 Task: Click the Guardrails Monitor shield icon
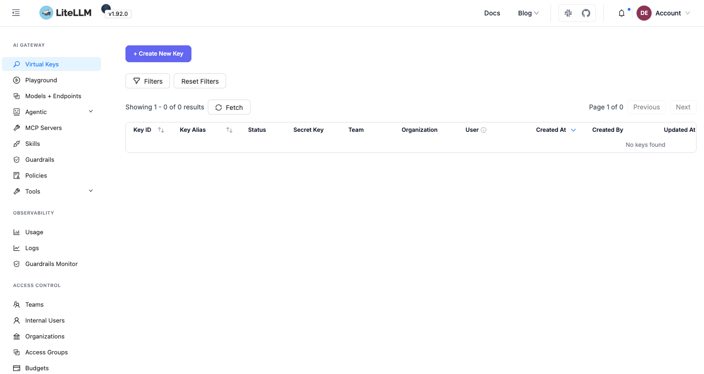[x=17, y=264]
